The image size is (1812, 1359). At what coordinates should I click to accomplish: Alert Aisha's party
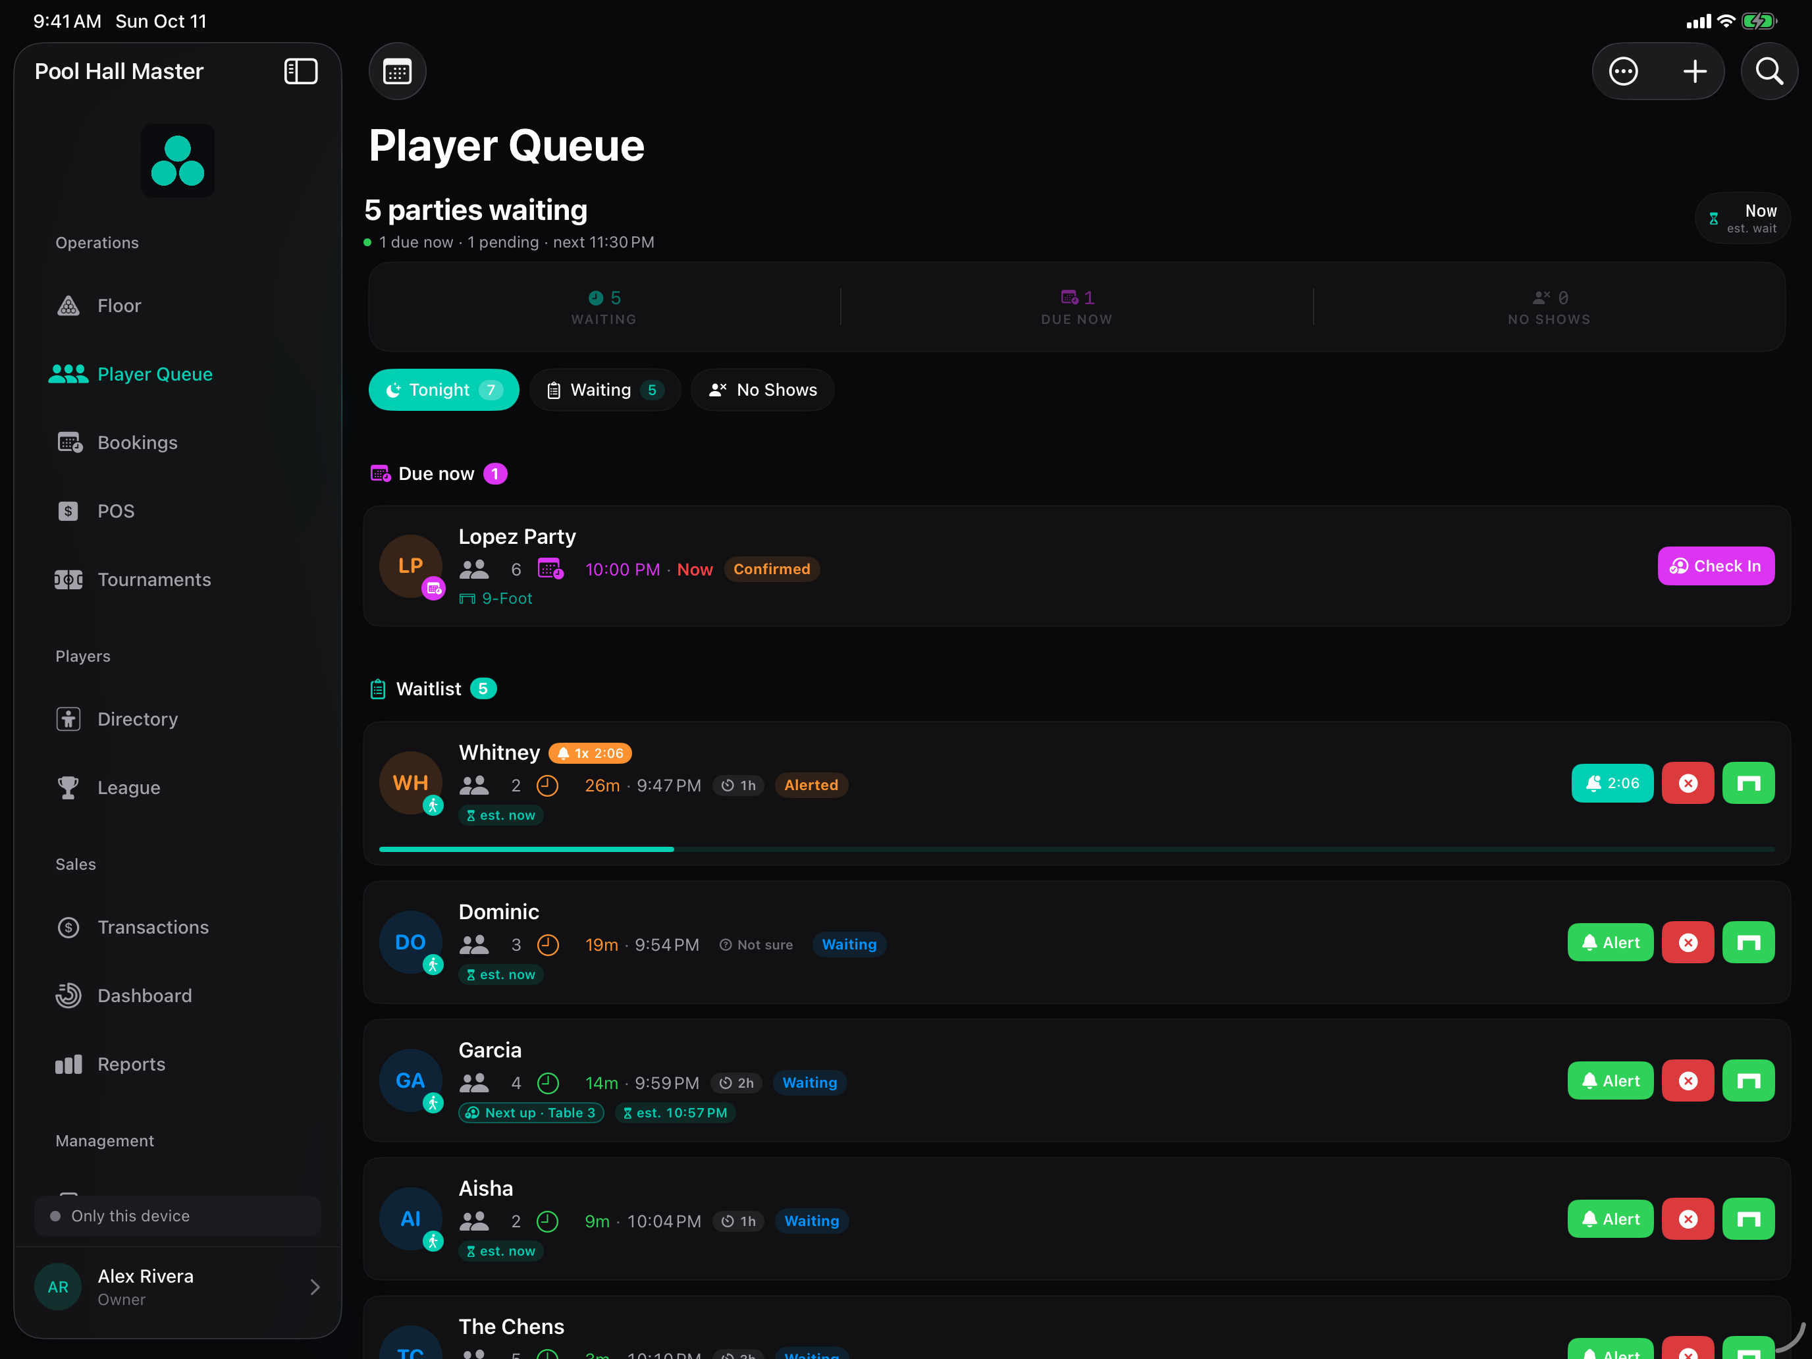1611,1219
